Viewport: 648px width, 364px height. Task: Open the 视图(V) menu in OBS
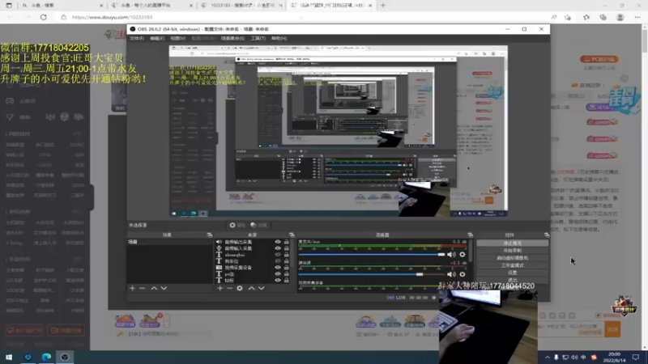[177, 38]
